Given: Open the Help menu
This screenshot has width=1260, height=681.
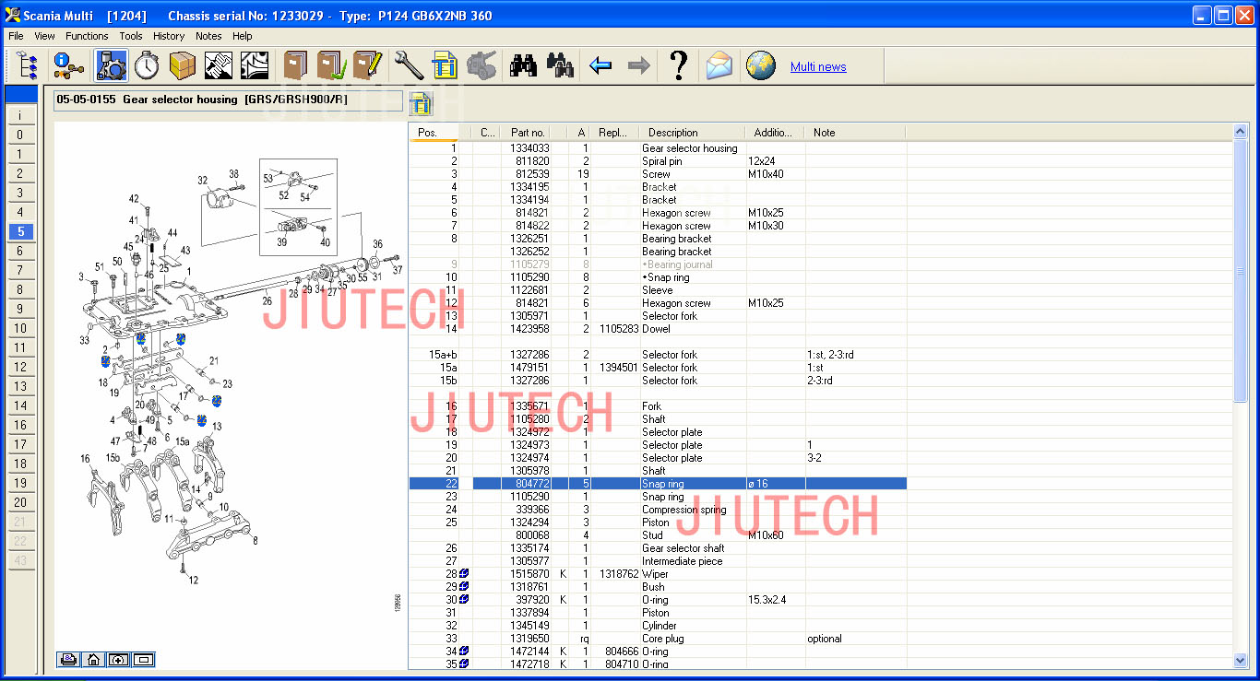Looking at the screenshot, I should coord(242,36).
